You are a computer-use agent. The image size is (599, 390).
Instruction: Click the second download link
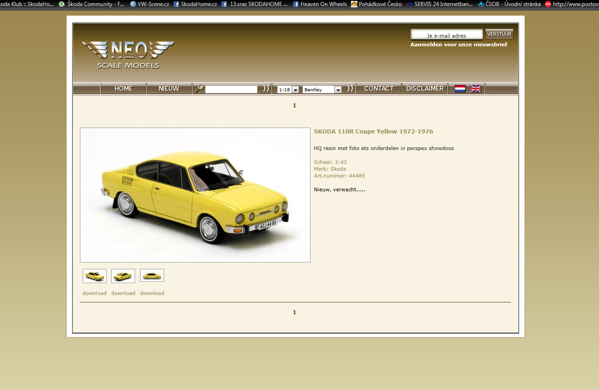(123, 293)
